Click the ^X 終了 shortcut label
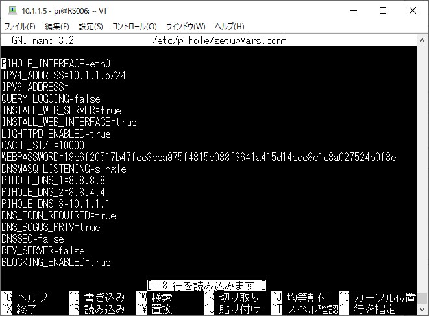429x316 pixels. pos(19,309)
